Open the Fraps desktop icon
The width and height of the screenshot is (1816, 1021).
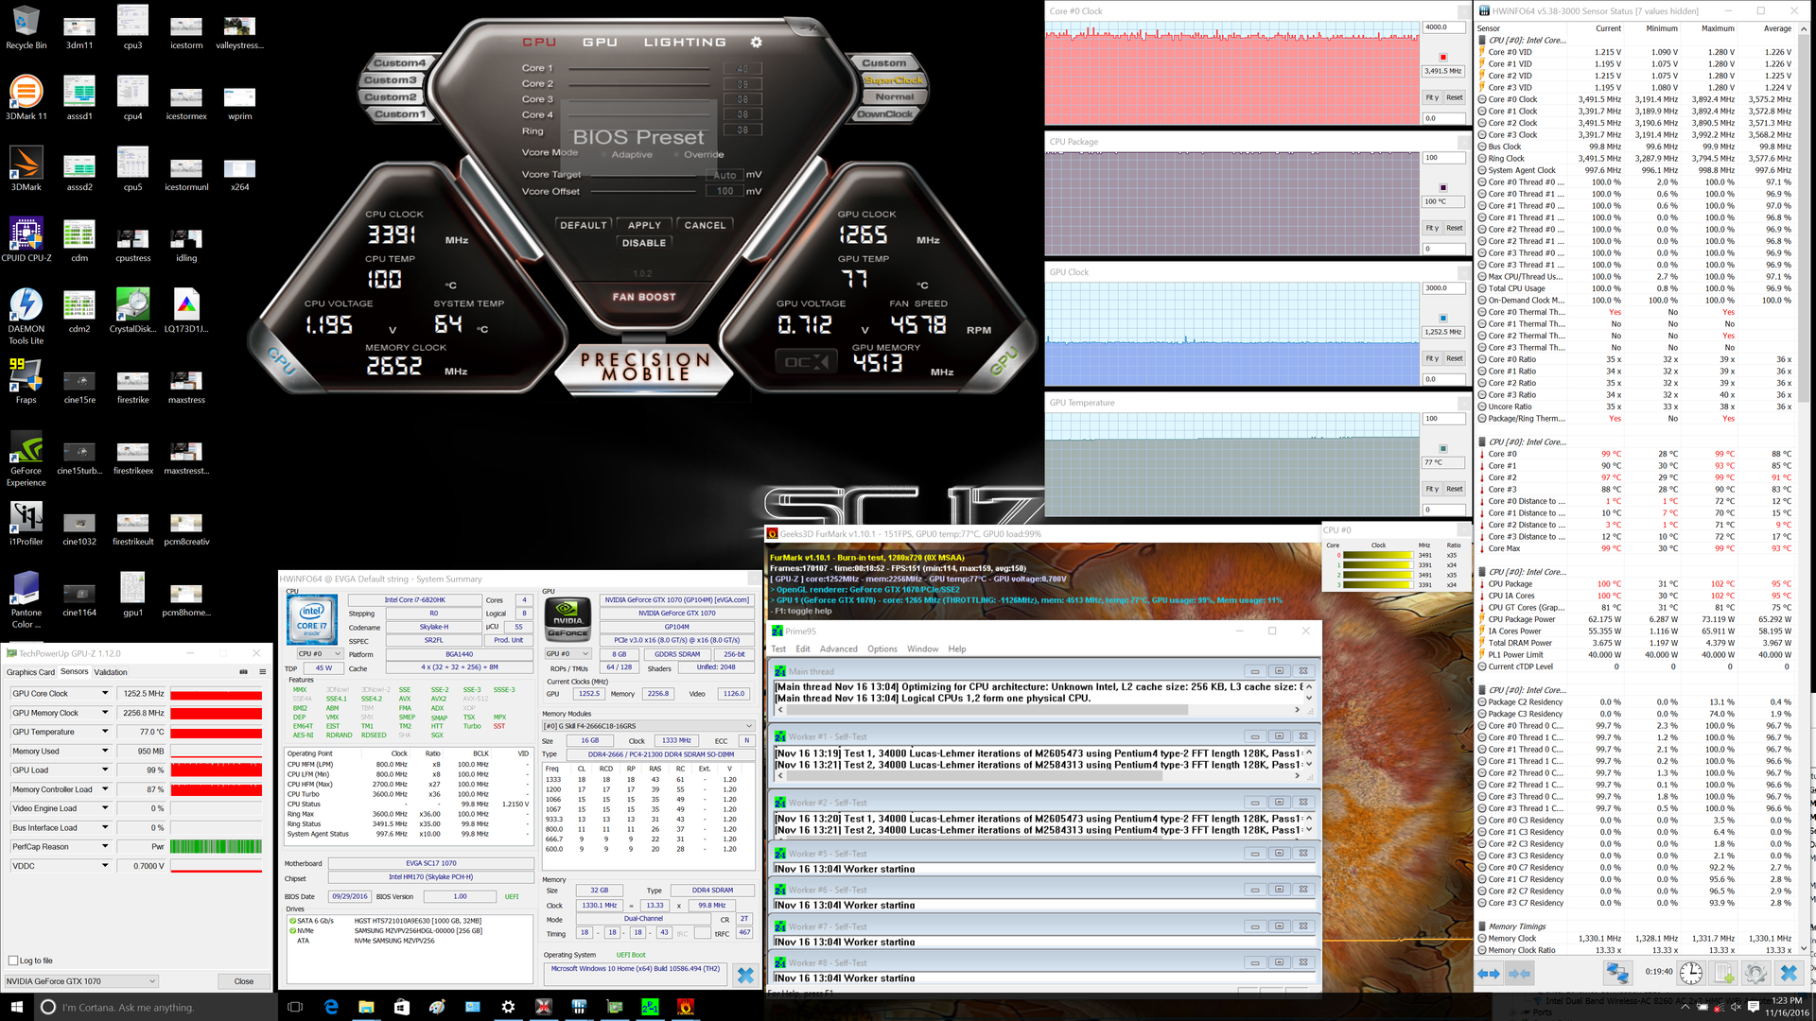(26, 381)
